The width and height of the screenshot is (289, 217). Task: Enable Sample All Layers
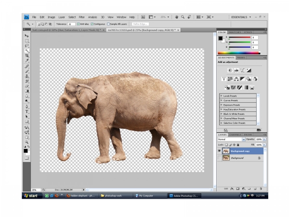tap(108, 24)
